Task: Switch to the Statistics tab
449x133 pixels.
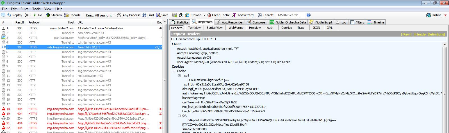Action: pyautogui.click(x=180, y=22)
